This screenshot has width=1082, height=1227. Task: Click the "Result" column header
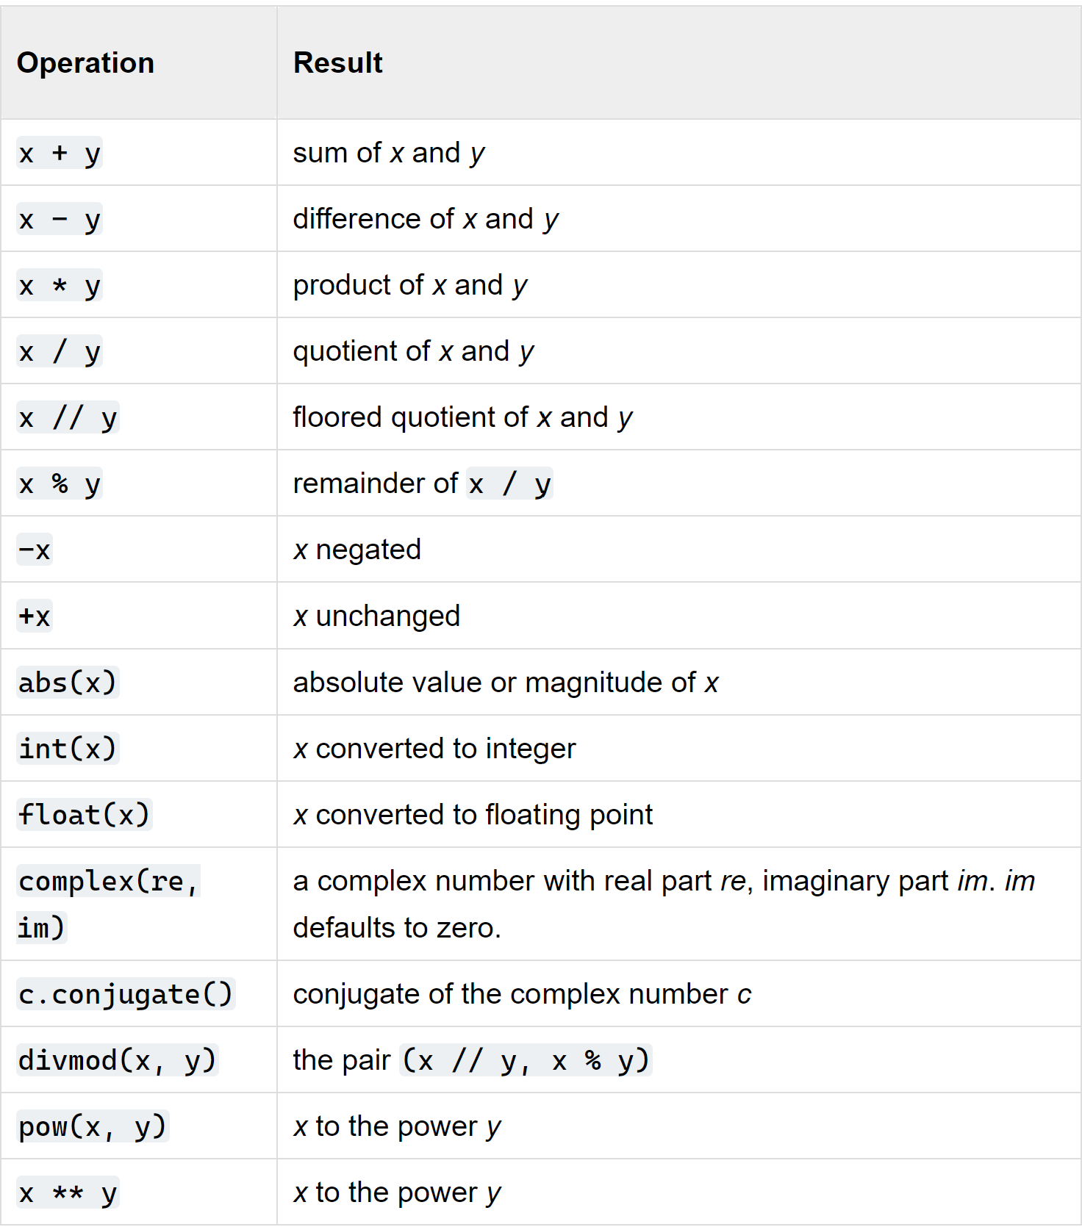[337, 63]
